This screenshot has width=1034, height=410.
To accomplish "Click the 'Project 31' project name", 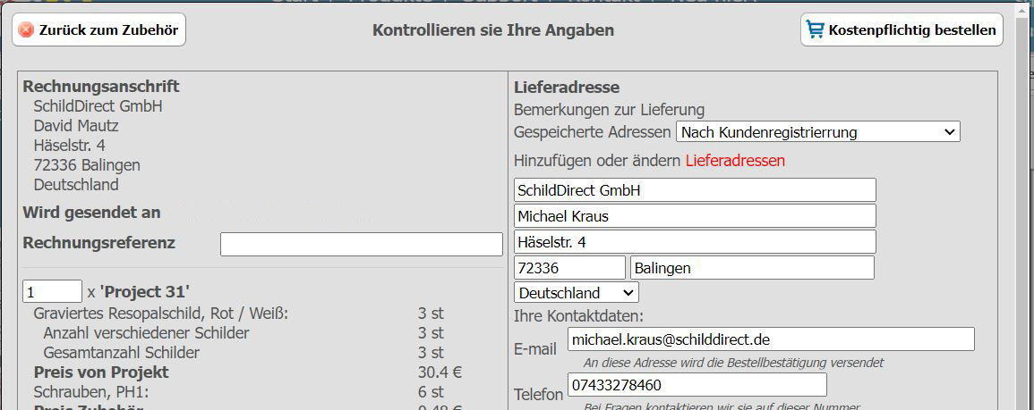I will pos(144,291).
